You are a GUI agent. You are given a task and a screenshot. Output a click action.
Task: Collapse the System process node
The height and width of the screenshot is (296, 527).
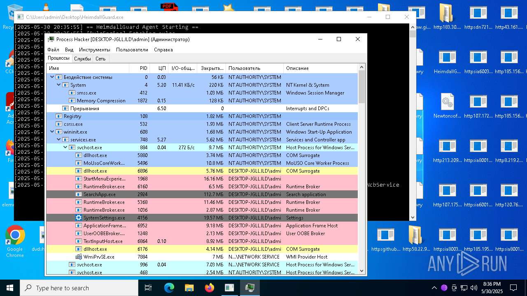[x=59, y=85]
